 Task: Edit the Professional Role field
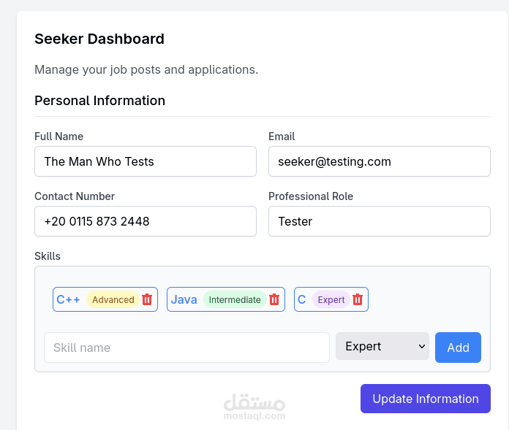(379, 221)
